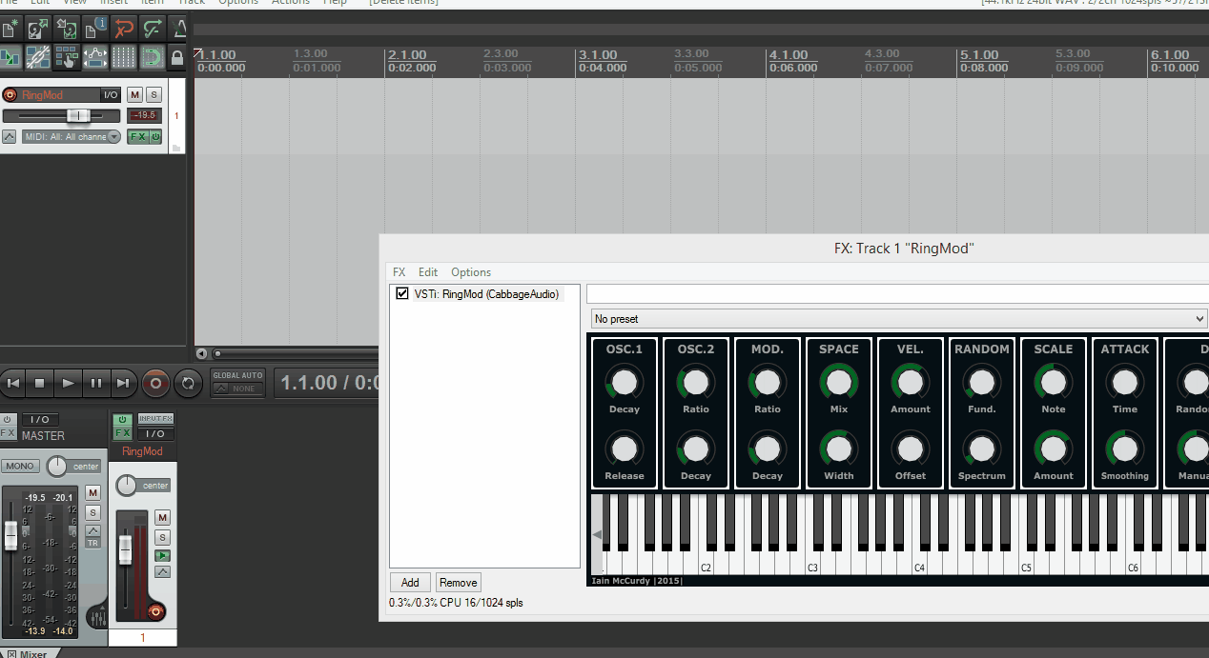The height and width of the screenshot is (658, 1209).
Task: Open the Edit menu in the FX window
Action: (428, 272)
